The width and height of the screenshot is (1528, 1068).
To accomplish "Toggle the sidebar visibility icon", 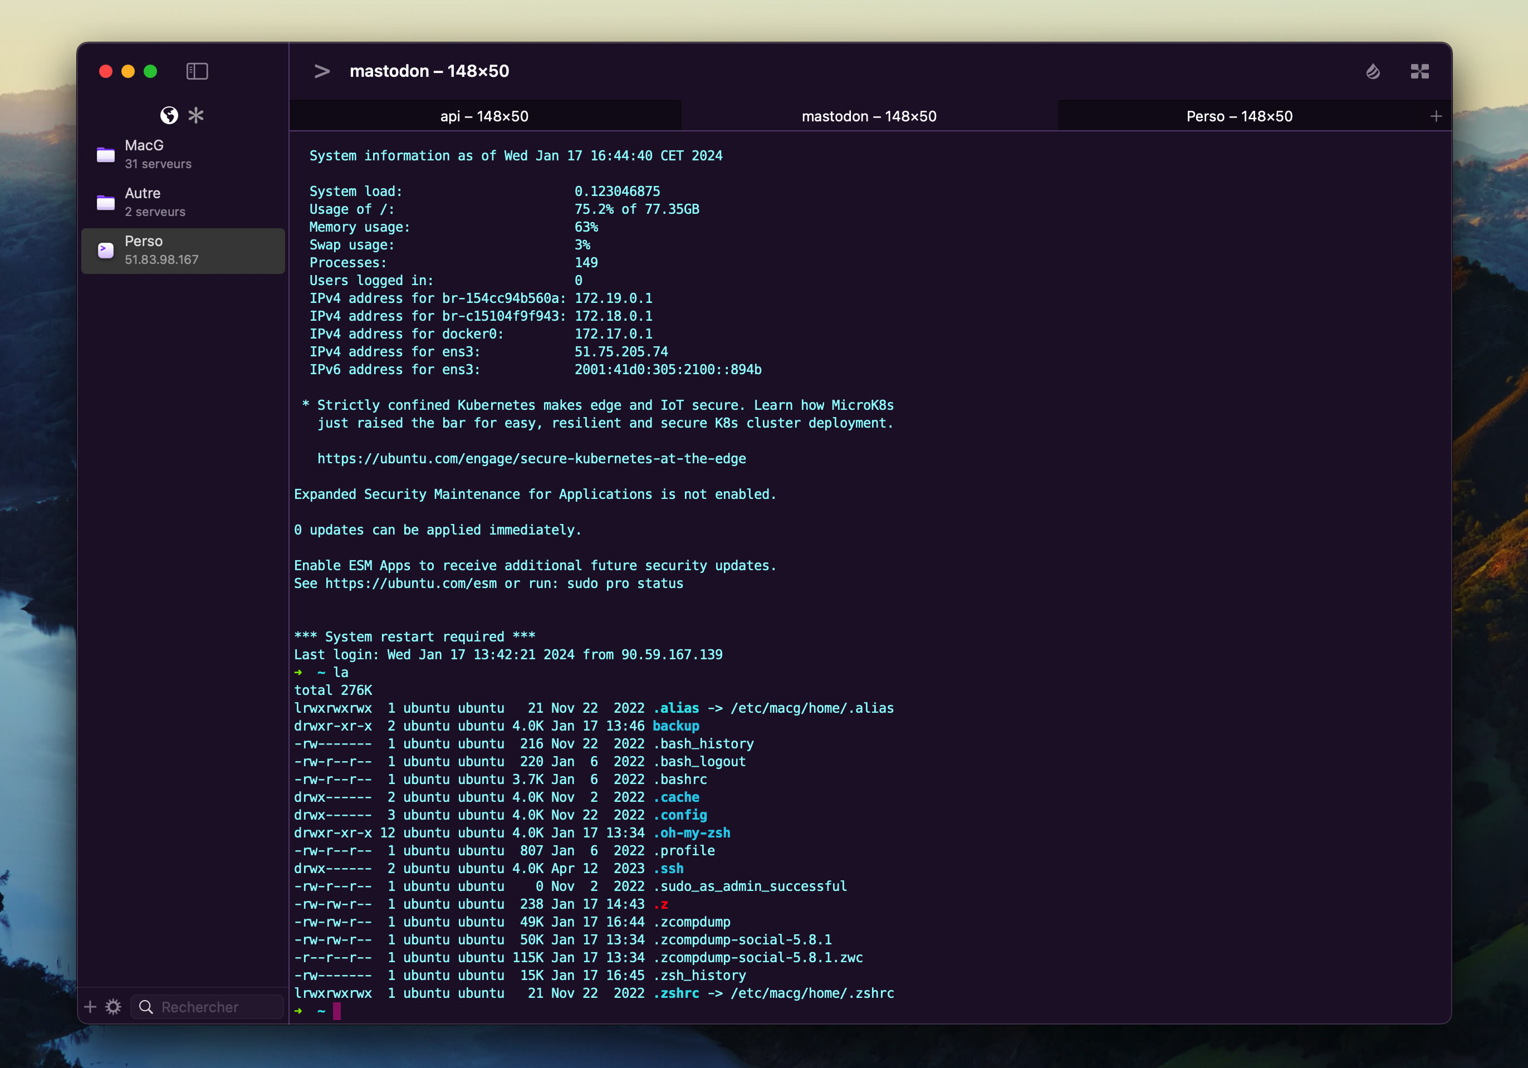I will coord(198,71).
